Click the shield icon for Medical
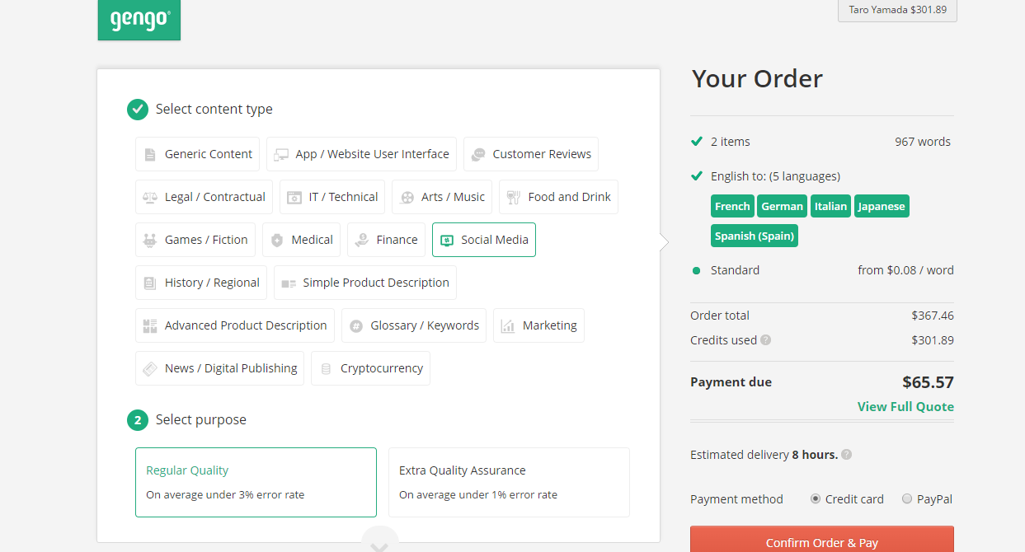 point(277,240)
